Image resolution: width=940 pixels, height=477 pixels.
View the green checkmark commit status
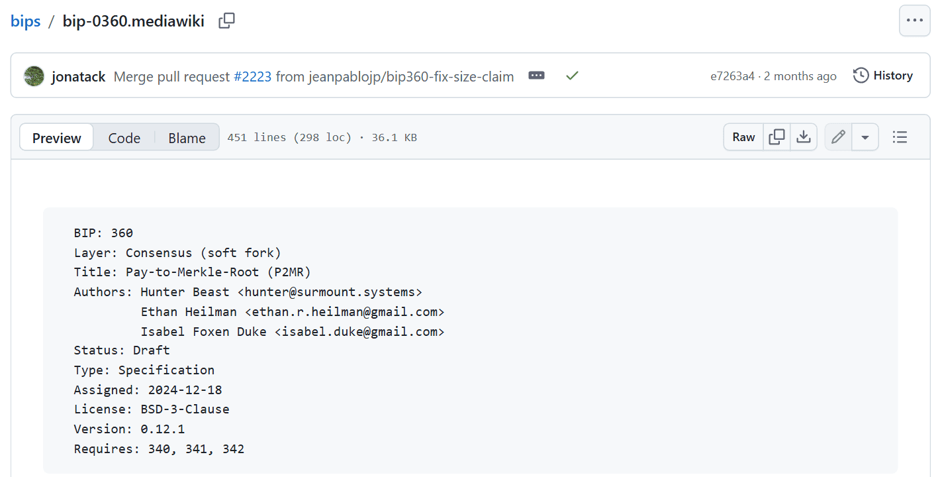click(573, 76)
